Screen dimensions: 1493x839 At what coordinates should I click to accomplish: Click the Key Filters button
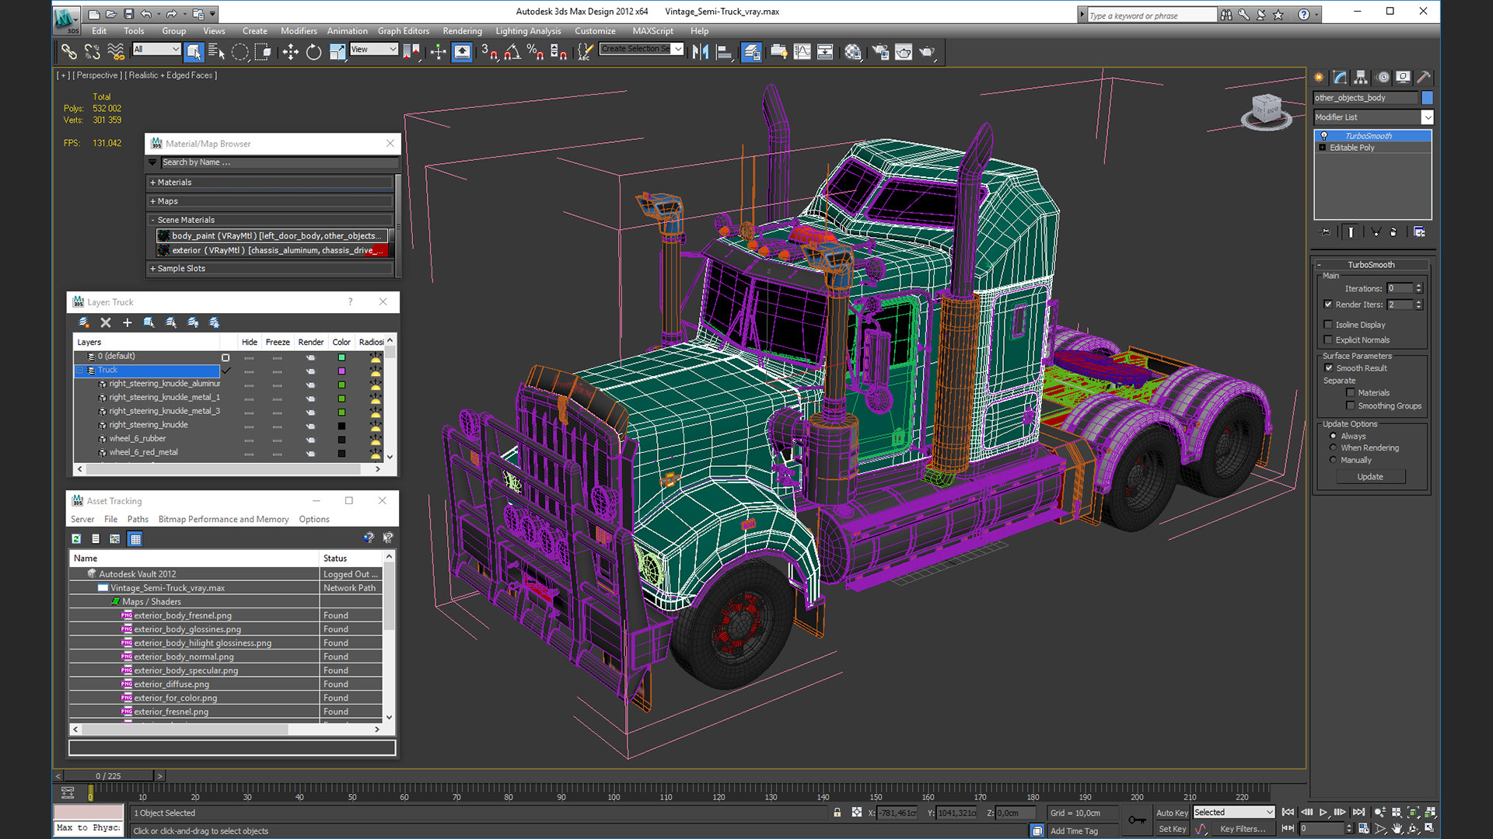[x=1243, y=829]
